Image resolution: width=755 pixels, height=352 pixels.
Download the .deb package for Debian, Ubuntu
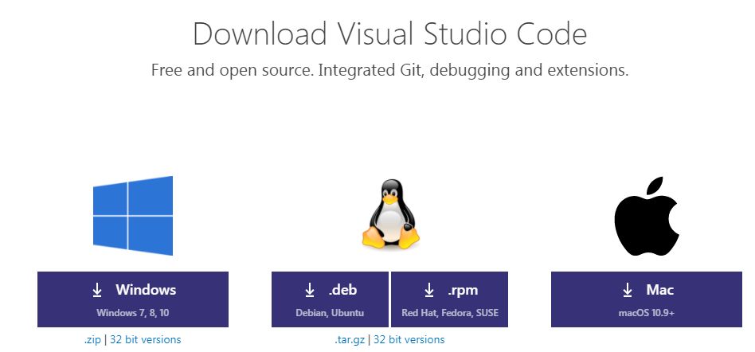coord(330,299)
